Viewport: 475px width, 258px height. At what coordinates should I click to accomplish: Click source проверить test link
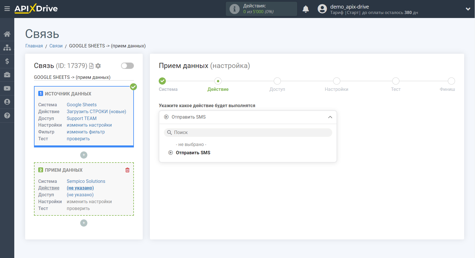[x=78, y=139]
